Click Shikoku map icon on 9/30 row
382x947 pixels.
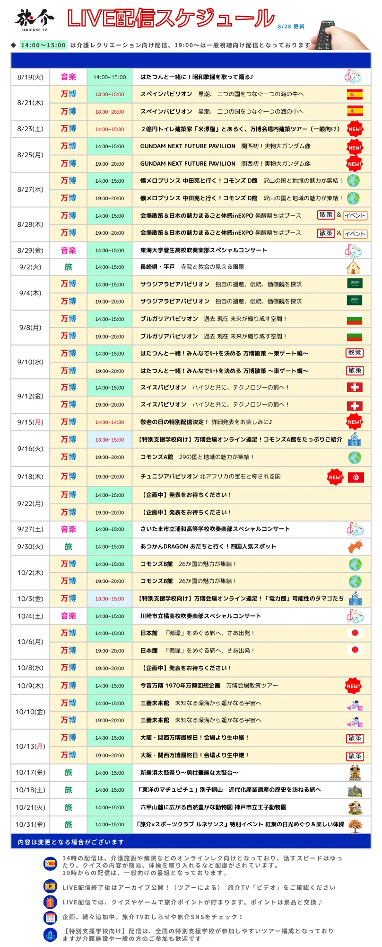click(355, 547)
